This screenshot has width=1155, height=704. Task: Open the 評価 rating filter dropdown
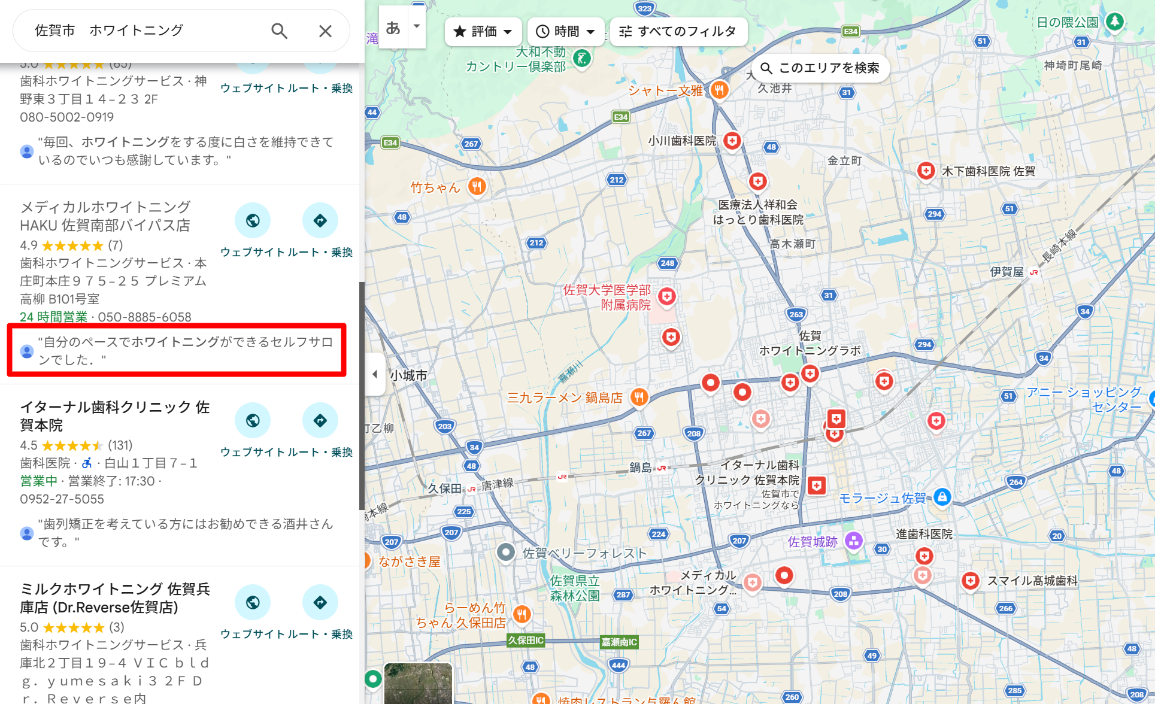[x=483, y=31]
